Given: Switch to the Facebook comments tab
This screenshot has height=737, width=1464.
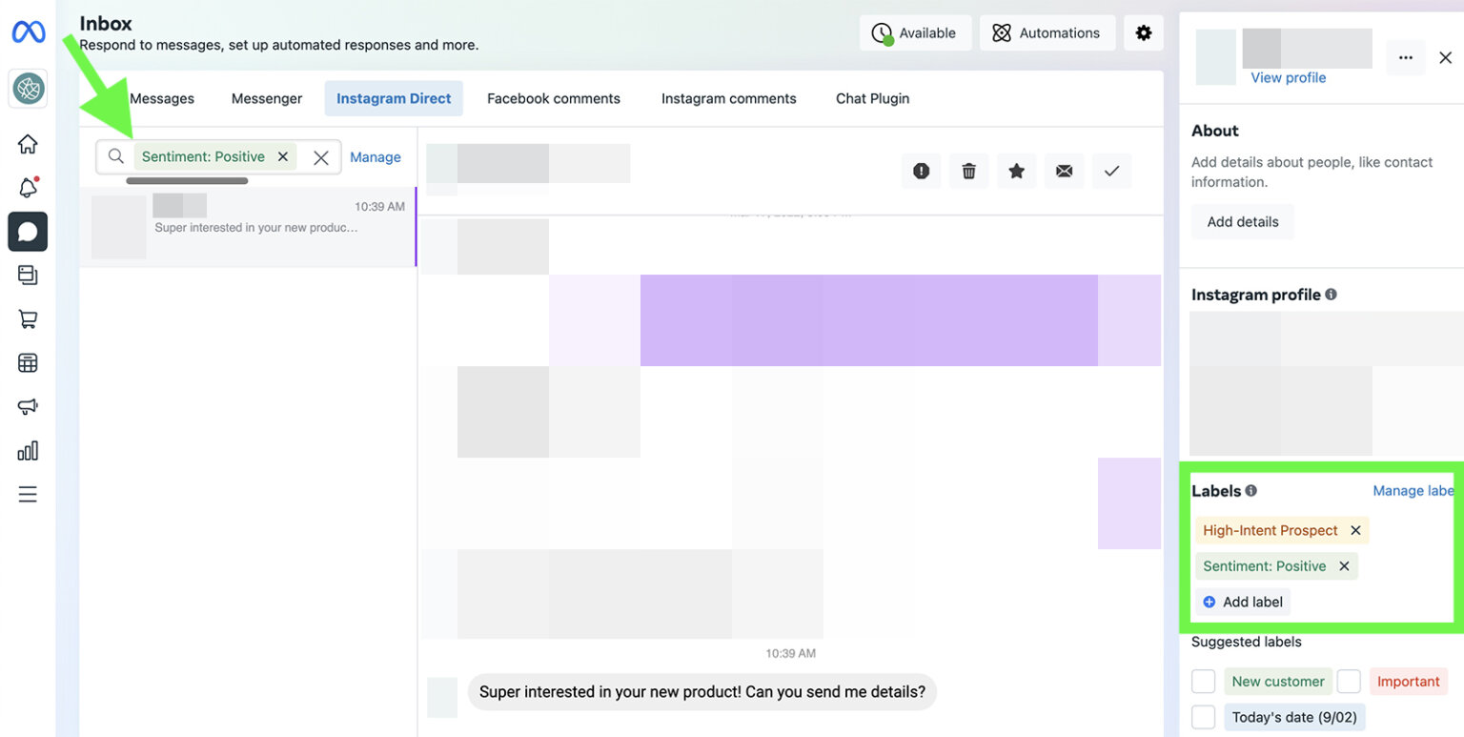Looking at the screenshot, I should click(554, 98).
